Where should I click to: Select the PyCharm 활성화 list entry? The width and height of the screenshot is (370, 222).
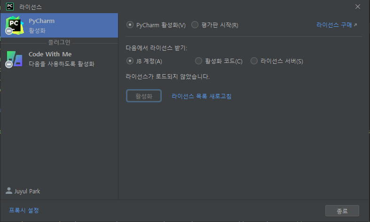click(59, 25)
